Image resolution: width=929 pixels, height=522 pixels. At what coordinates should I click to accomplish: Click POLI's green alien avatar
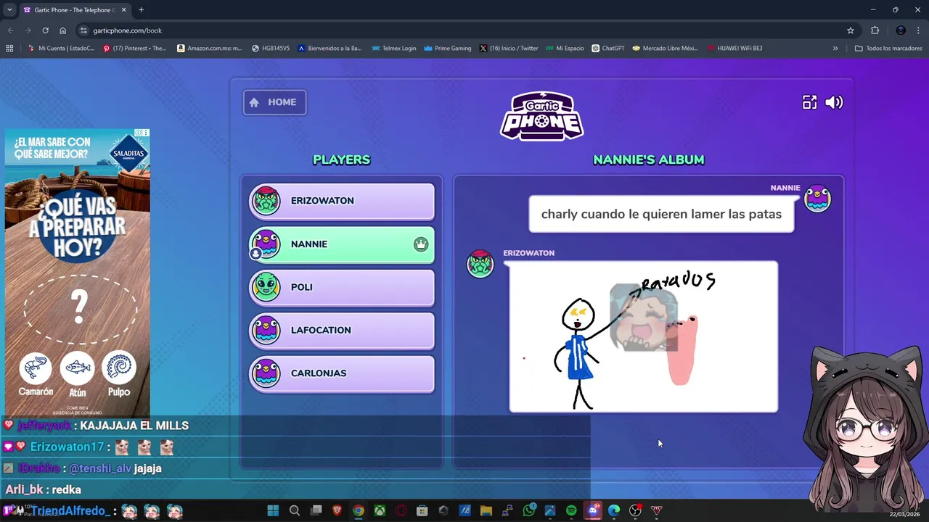(x=266, y=287)
